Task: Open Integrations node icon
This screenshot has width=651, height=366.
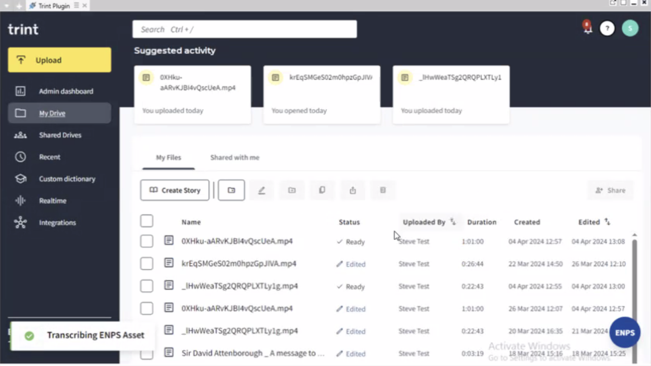Action: click(x=20, y=222)
